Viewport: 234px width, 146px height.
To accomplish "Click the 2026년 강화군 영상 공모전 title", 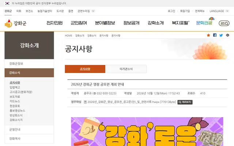I will click(x=98, y=84).
